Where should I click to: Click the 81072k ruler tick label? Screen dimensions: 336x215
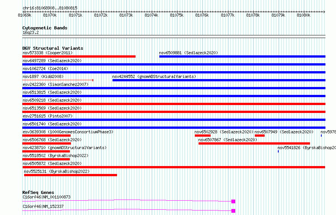pyautogui.click(x=101, y=15)
